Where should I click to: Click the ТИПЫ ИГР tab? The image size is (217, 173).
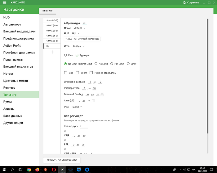[x=47, y=11]
